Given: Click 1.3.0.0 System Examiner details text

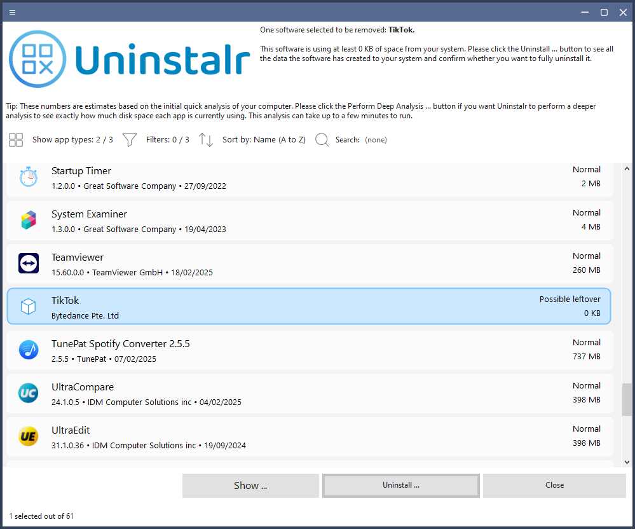Looking at the screenshot, I should click(139, 230).
